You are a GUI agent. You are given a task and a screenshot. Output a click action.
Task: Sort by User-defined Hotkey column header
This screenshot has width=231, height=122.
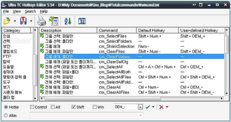[x=201, y=30]
